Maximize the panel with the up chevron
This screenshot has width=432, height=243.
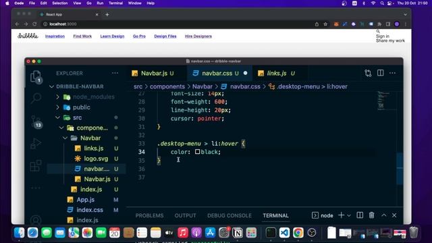tap(384, 215)
